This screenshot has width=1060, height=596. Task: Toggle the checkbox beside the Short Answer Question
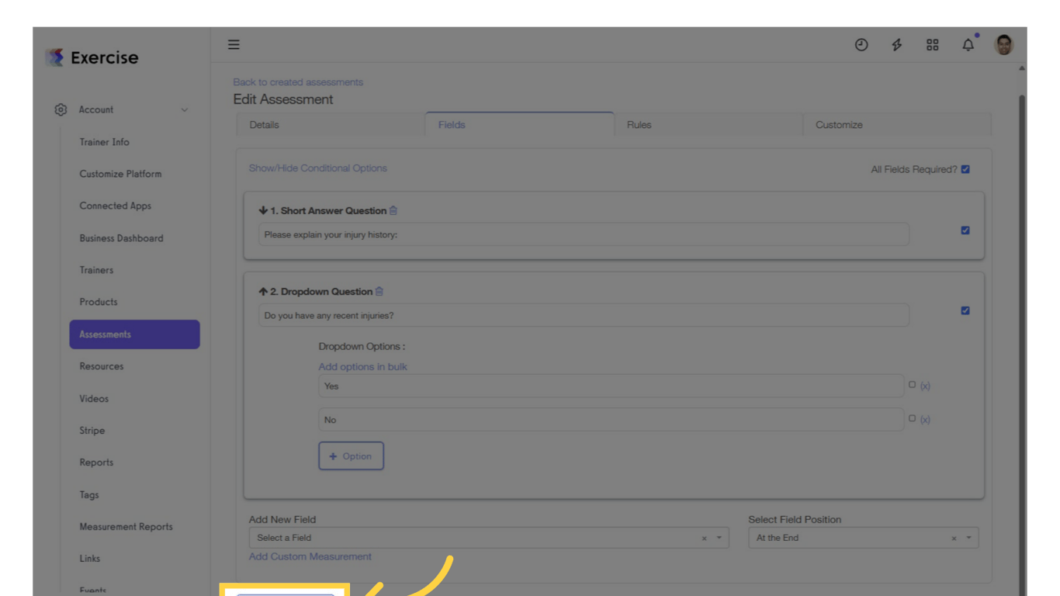(x=965, y=230)
